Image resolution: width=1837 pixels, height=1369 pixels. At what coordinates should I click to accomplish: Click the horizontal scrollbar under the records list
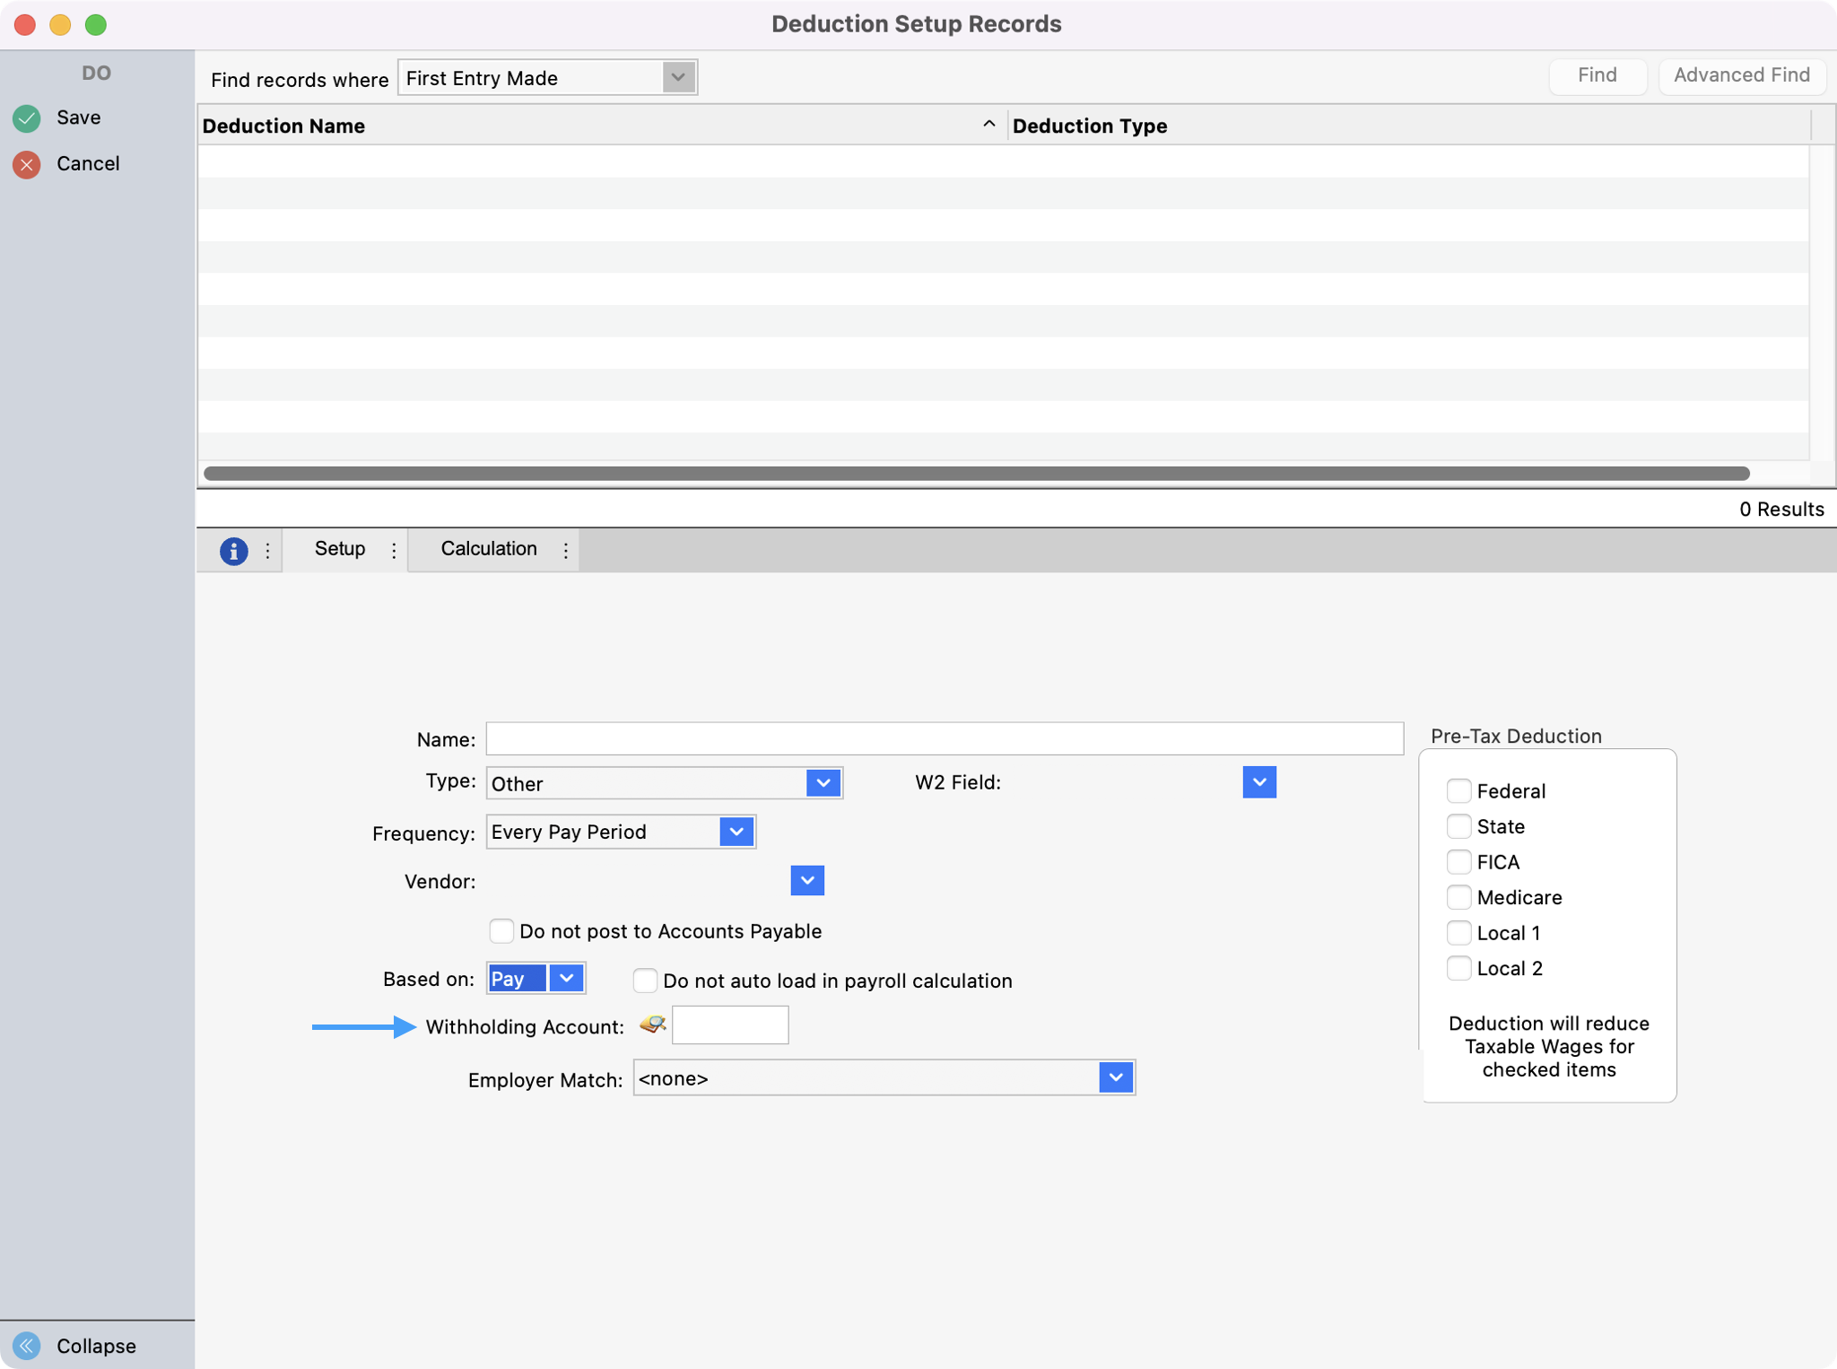click(976, 473)
